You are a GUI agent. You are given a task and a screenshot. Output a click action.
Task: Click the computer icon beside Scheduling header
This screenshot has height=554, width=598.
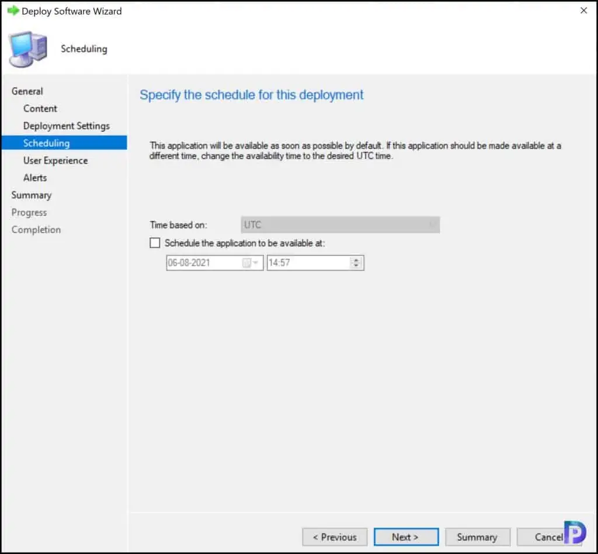(28, 49)
